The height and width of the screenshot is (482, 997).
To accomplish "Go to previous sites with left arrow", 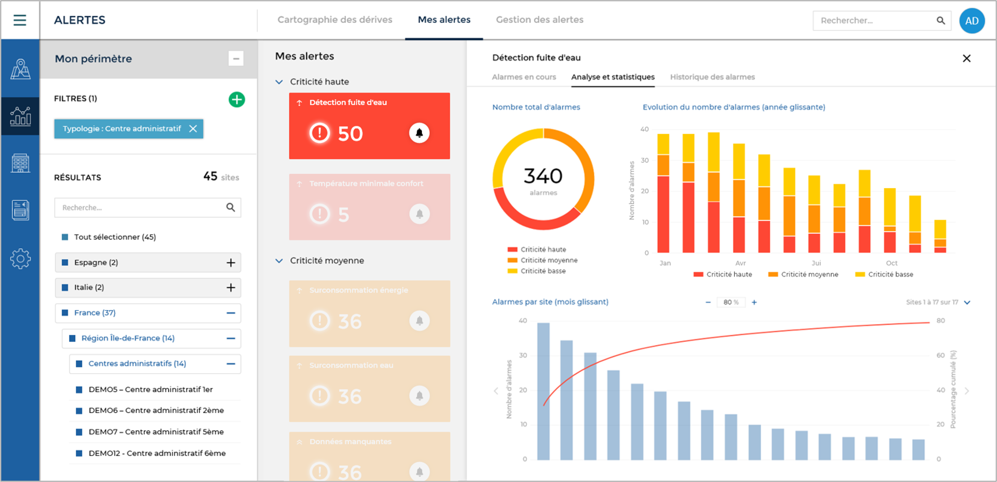I will [496, 391].
